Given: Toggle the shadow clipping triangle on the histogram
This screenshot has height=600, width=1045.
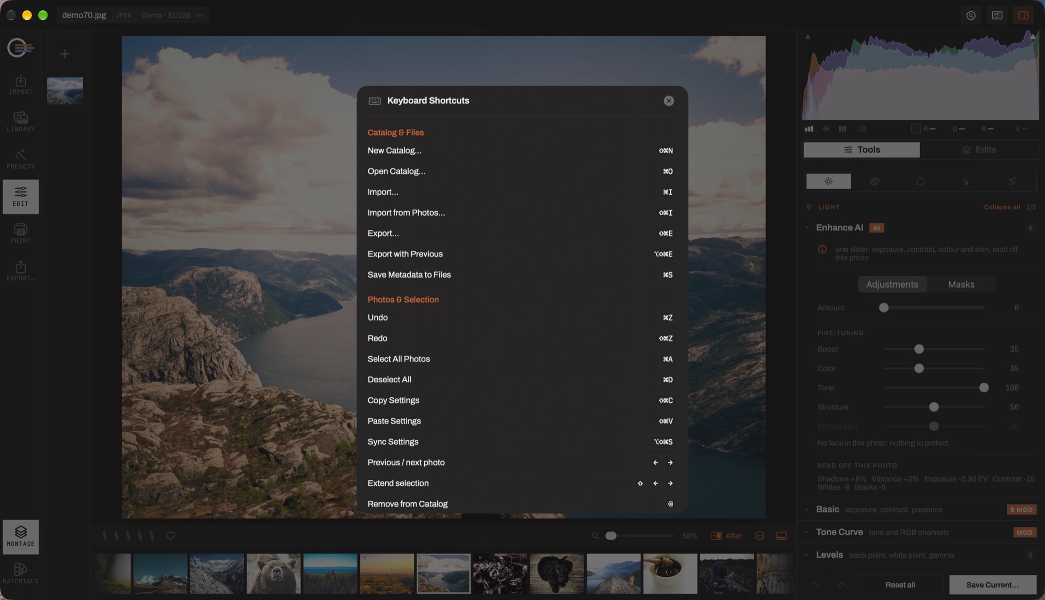Looking at the screenshot, I should [x=808, y=37].
